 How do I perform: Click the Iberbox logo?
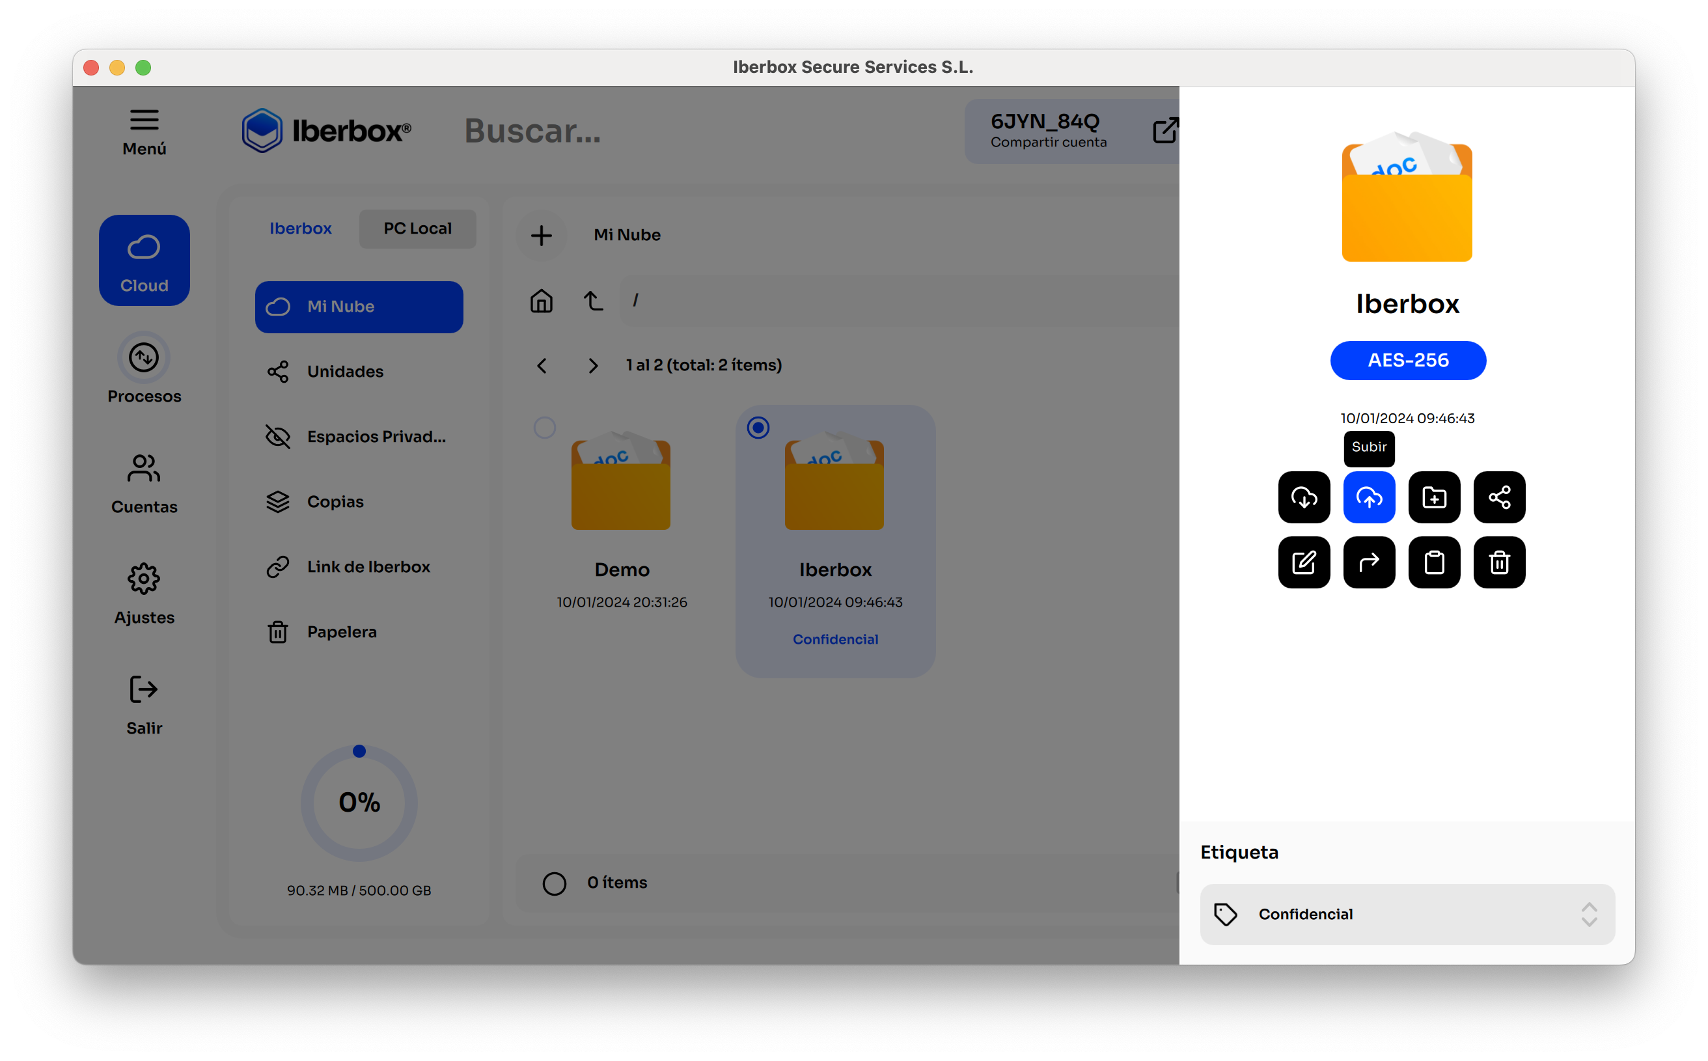tap(327, 131)
